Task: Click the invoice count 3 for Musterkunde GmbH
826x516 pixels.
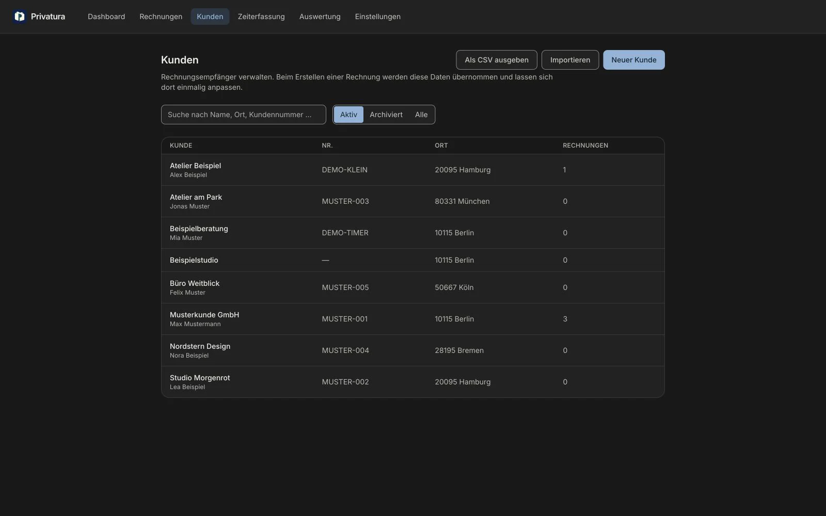Action: (565, 319)
